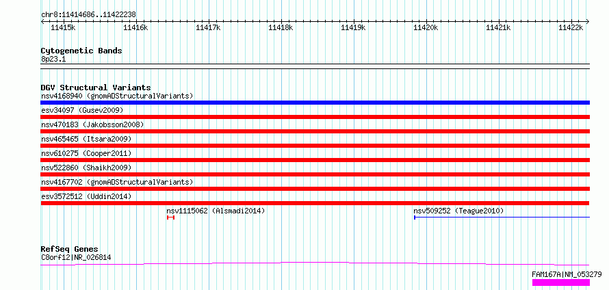Image resolution: width=609 pixels, height=290 pixels.
Task: Select nsv465465 (Itsara2009) label
Action: 86,139
